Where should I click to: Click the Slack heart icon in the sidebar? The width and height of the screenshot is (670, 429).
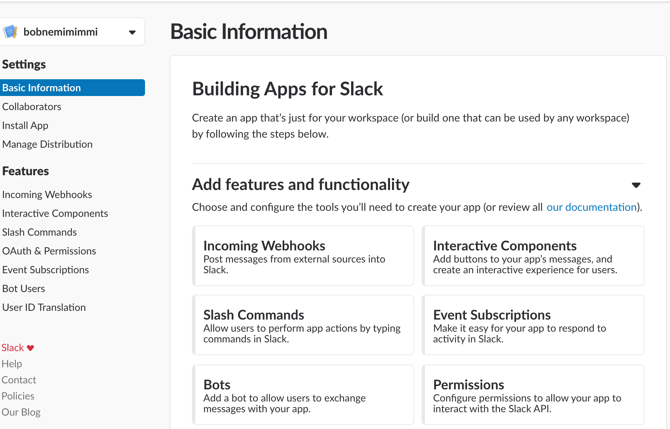pos(30,347)
